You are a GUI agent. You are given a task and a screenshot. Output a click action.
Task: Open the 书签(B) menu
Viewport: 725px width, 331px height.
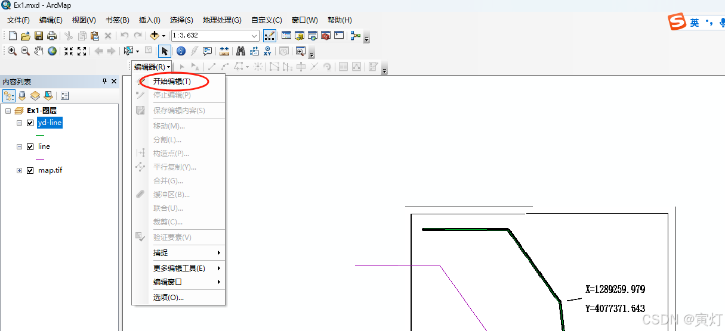click(x=117, y=20)
